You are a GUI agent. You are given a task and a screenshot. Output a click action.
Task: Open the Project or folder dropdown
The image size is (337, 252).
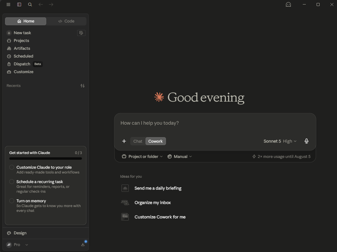[142, 156]
